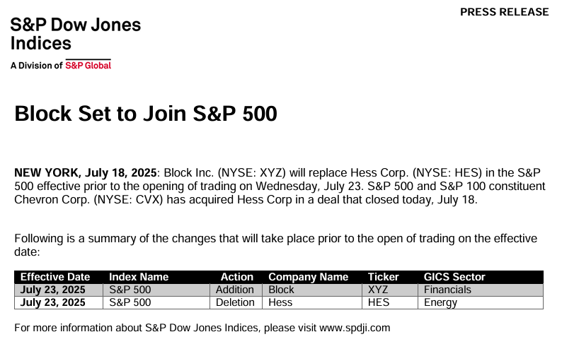Click the Ticker column header
The height and width of the screenshot is (344, 562).
click(383, 277)
